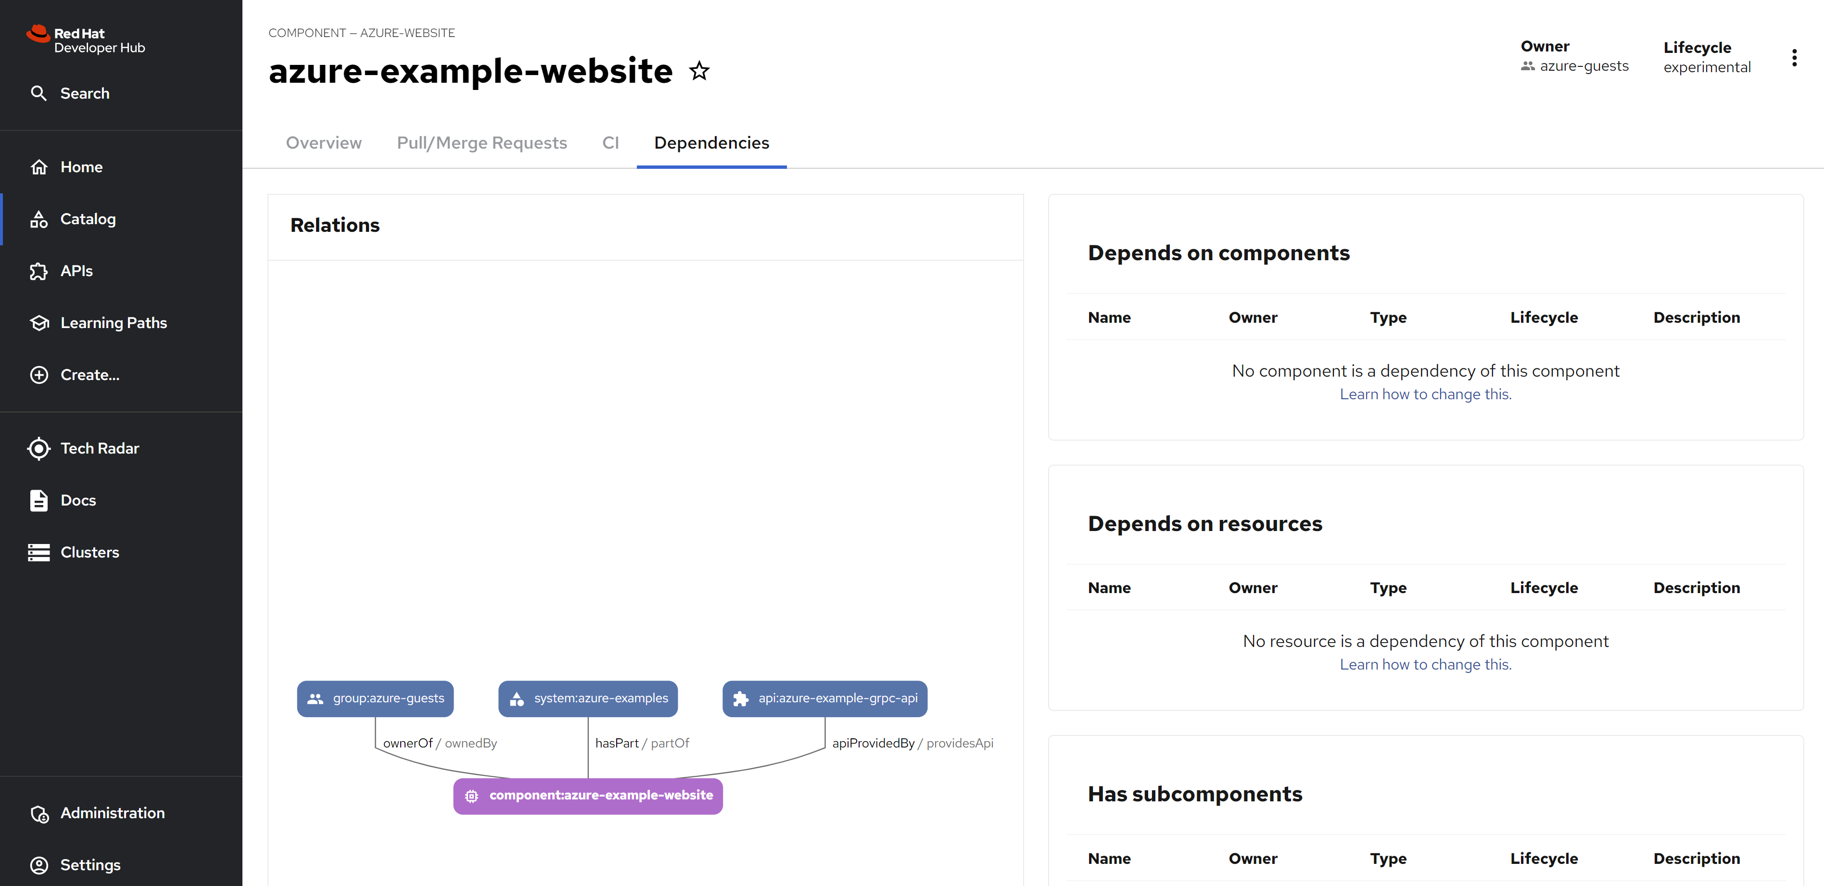Click the Home house icon

coord(39,167)
